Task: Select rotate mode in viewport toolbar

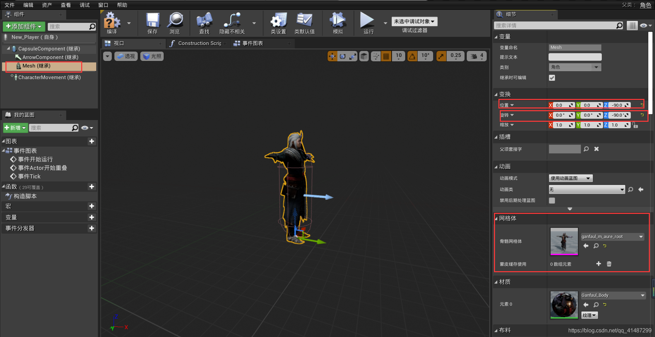Action: [x=343, y=56]
